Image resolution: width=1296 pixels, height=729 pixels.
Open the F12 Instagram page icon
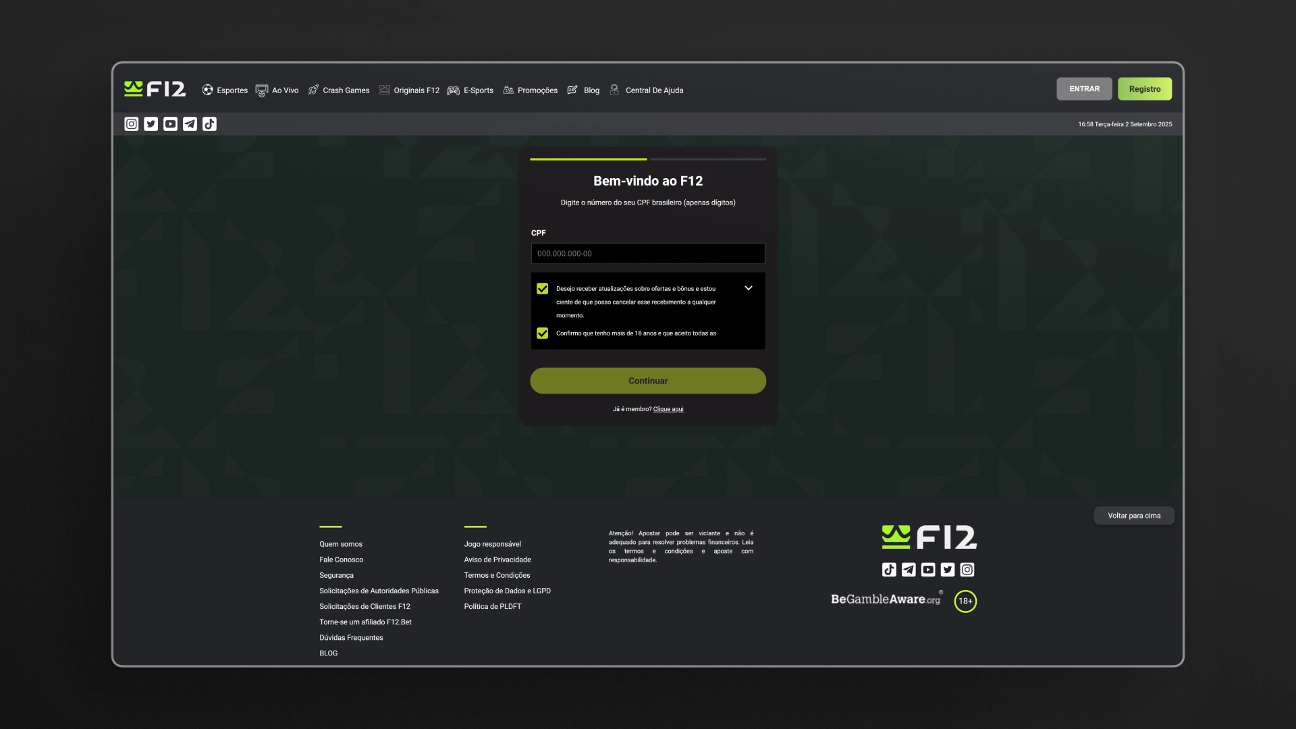coord(131,124)
